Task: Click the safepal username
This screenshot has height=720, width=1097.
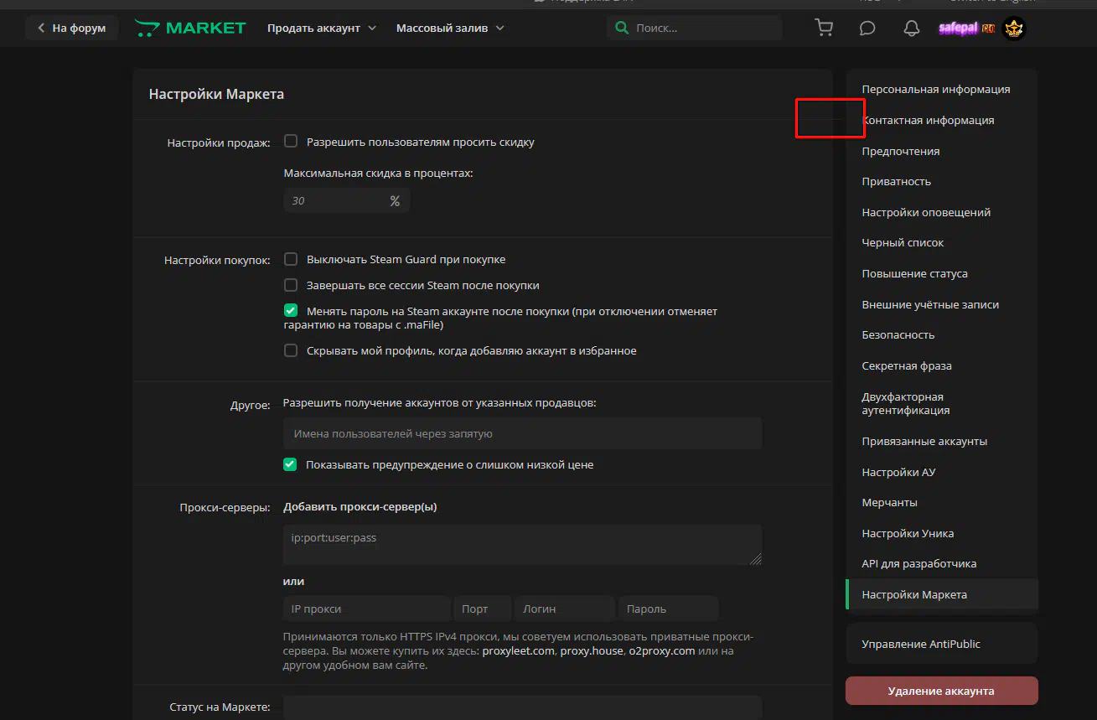Action: 960,28
